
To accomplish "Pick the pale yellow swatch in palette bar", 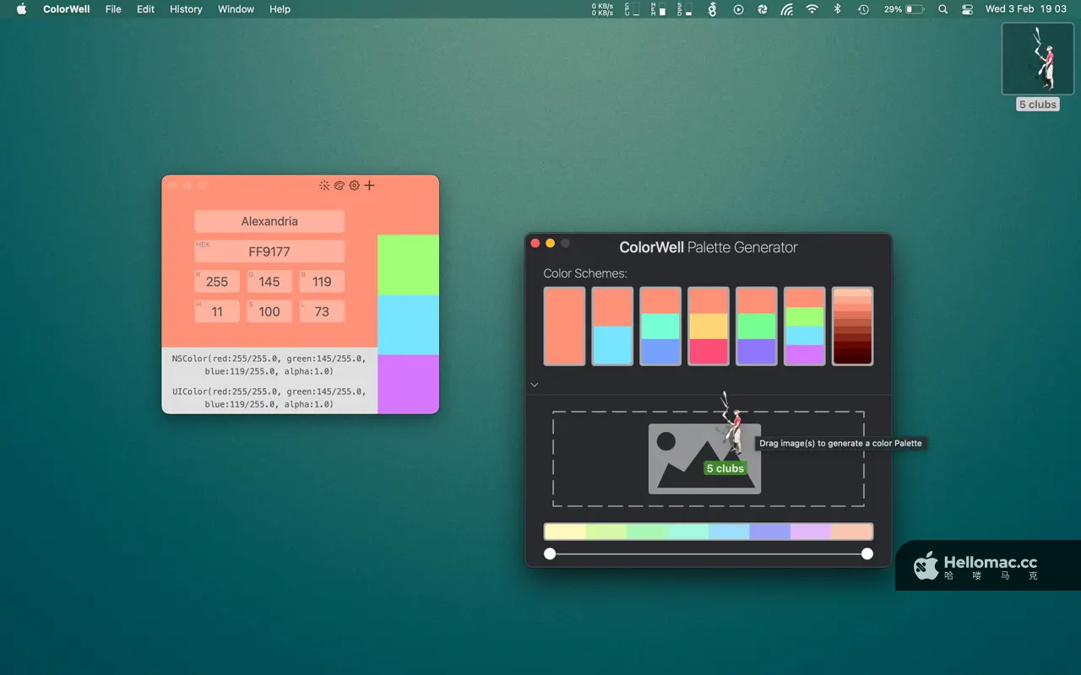I will click(566, 532).
